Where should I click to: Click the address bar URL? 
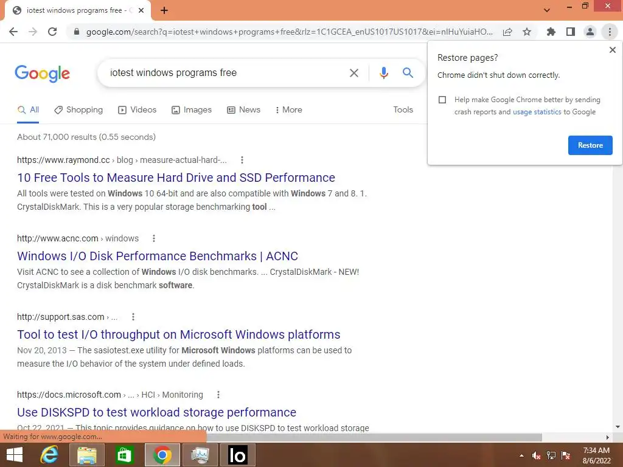coord(289,32)
